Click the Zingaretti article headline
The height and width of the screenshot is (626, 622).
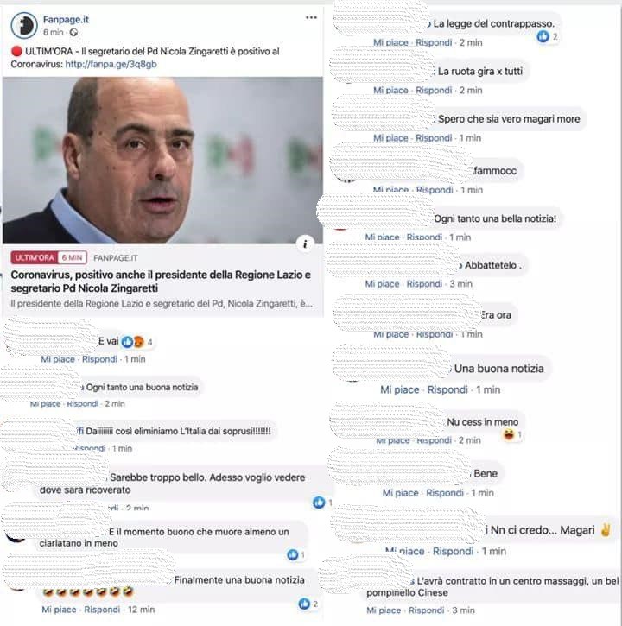coord(161,281)
